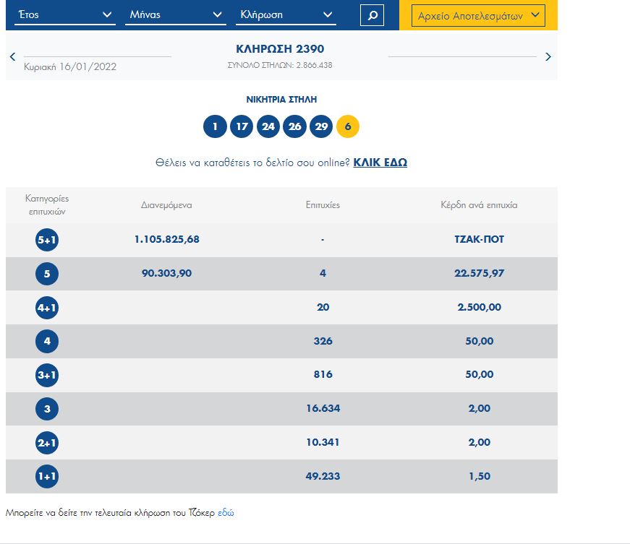Image resolution: width=630 pixels, height=544 pixels.
Task: Click winning number ball 17
Action: point(242,127)
